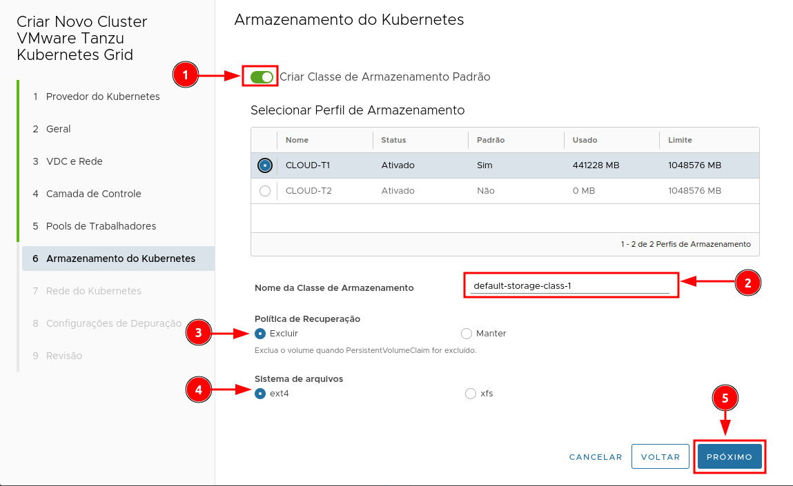Go to step 2 Geral
The width and height of the screenshot is (793, 486).
click(x=52, y=129)
